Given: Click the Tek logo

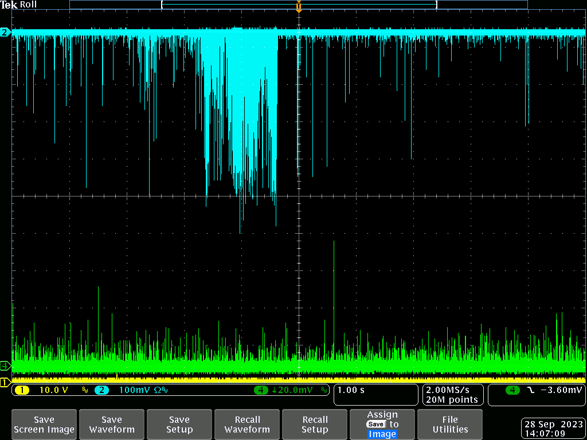Looking at the screenshot, I should (9, 5).
